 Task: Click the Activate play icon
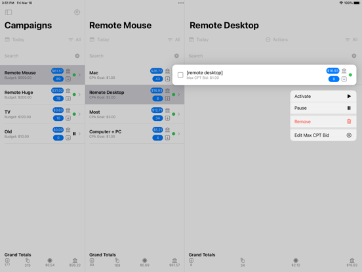pos(349,96)
